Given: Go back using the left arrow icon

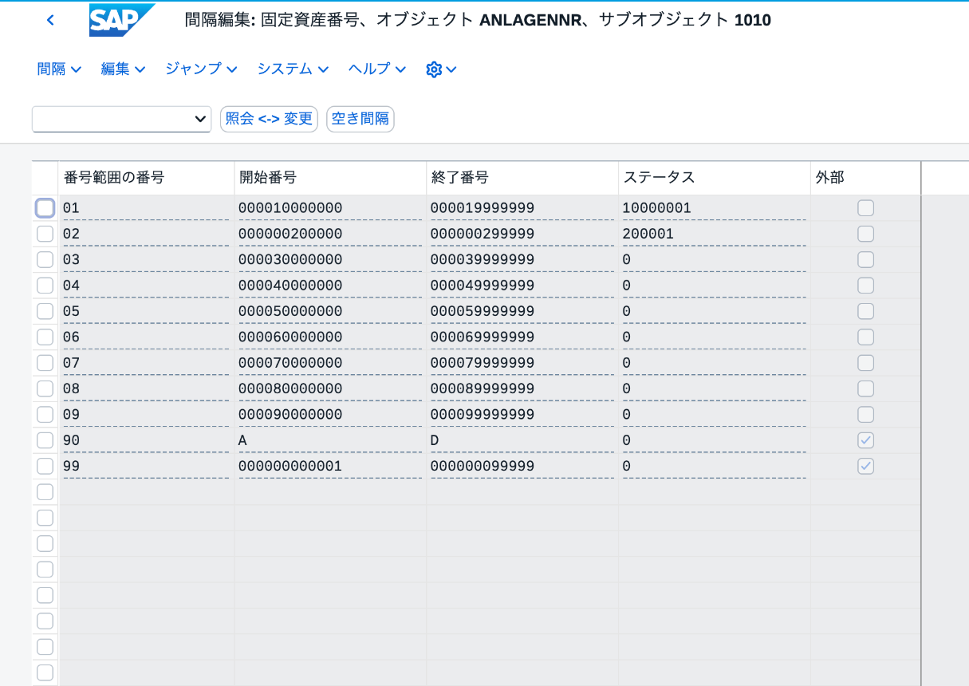Looking at the screenshot, I should coord(50,20).
